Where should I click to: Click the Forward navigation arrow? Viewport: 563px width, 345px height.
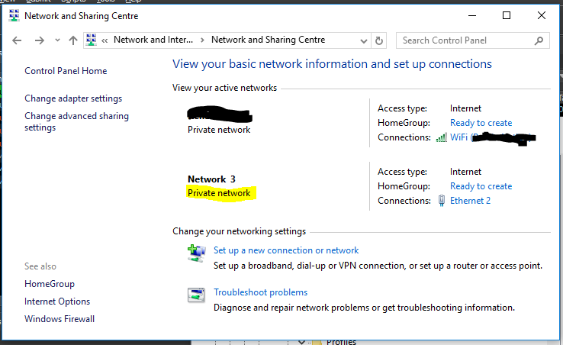click(39, 40)
